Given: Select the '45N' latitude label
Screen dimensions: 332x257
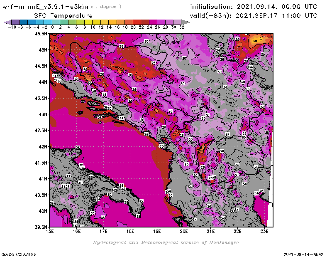Looking at the screenshot, I should pos(43,50).
